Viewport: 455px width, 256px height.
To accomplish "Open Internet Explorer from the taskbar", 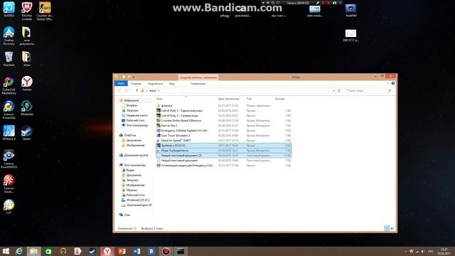I will coord(19,251).
